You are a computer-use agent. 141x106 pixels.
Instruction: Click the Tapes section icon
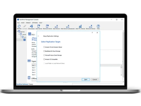[x=29, y=61]
